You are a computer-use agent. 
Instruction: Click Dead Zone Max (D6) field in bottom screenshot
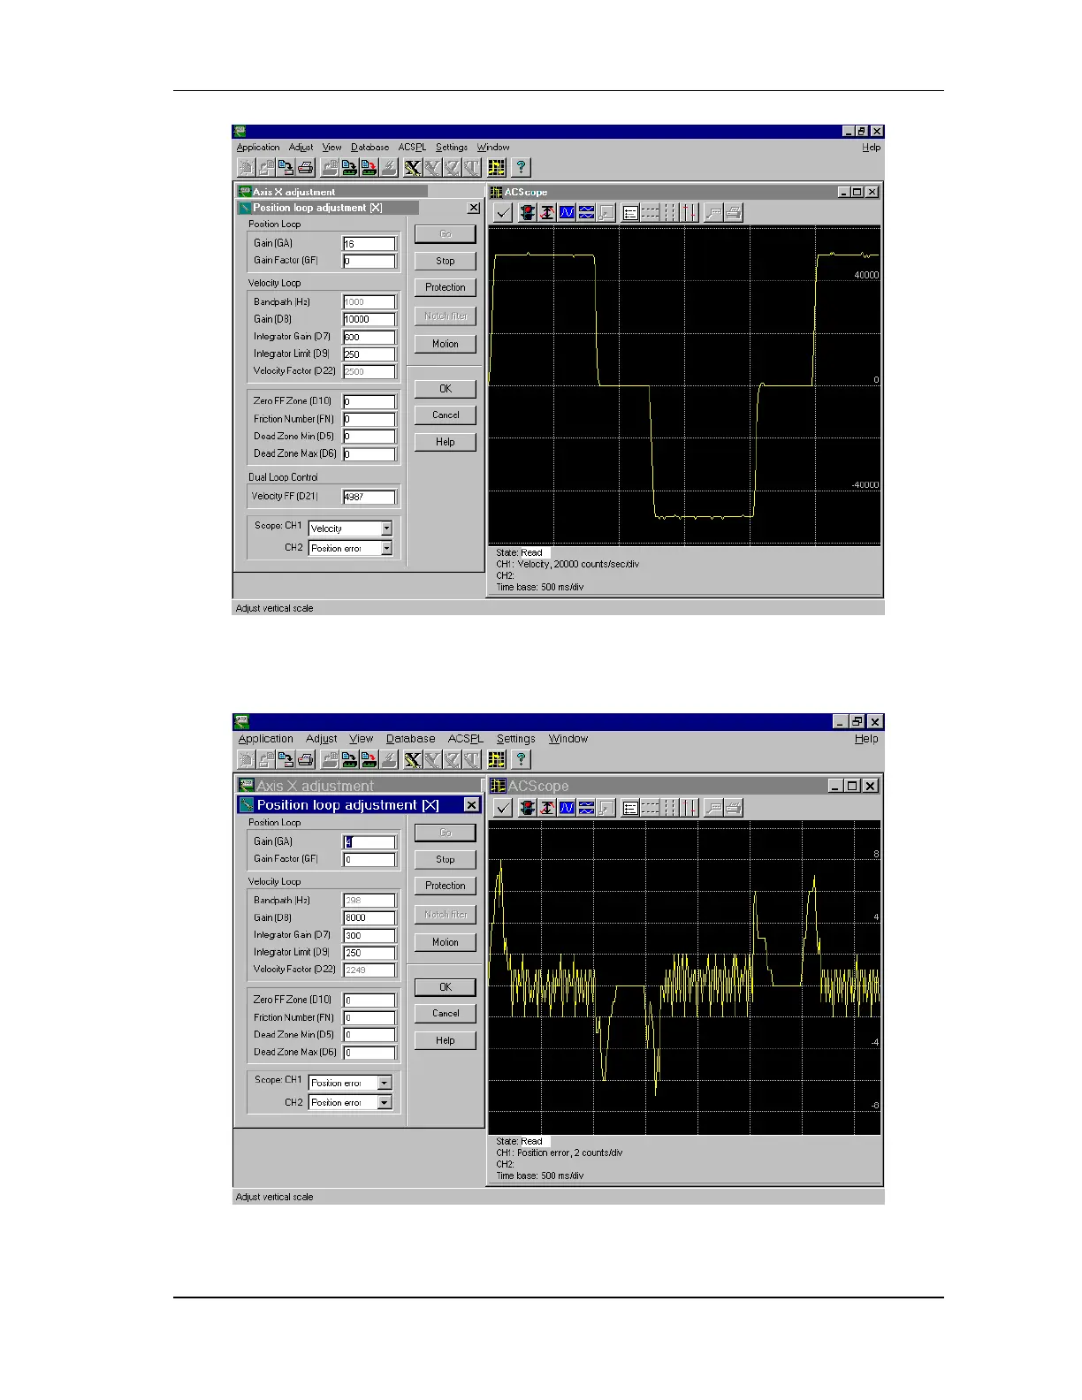[x=369, y=1053]
